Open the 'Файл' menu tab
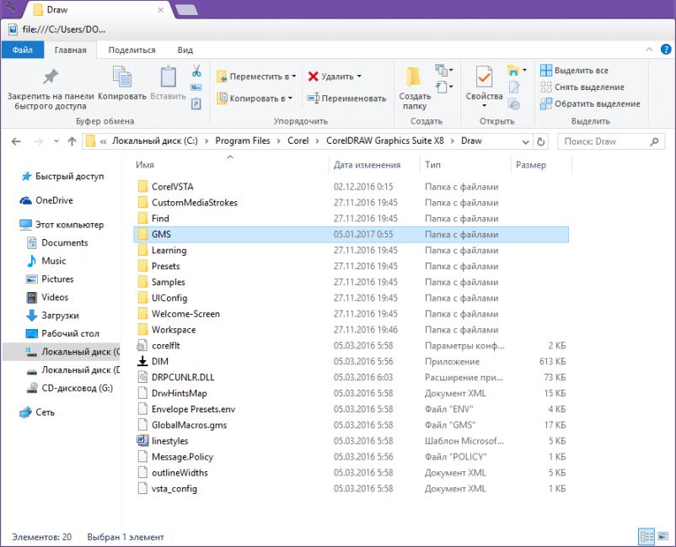Viewport: 676px width, 547px height. pyautogui.click(x=23, y=50)
